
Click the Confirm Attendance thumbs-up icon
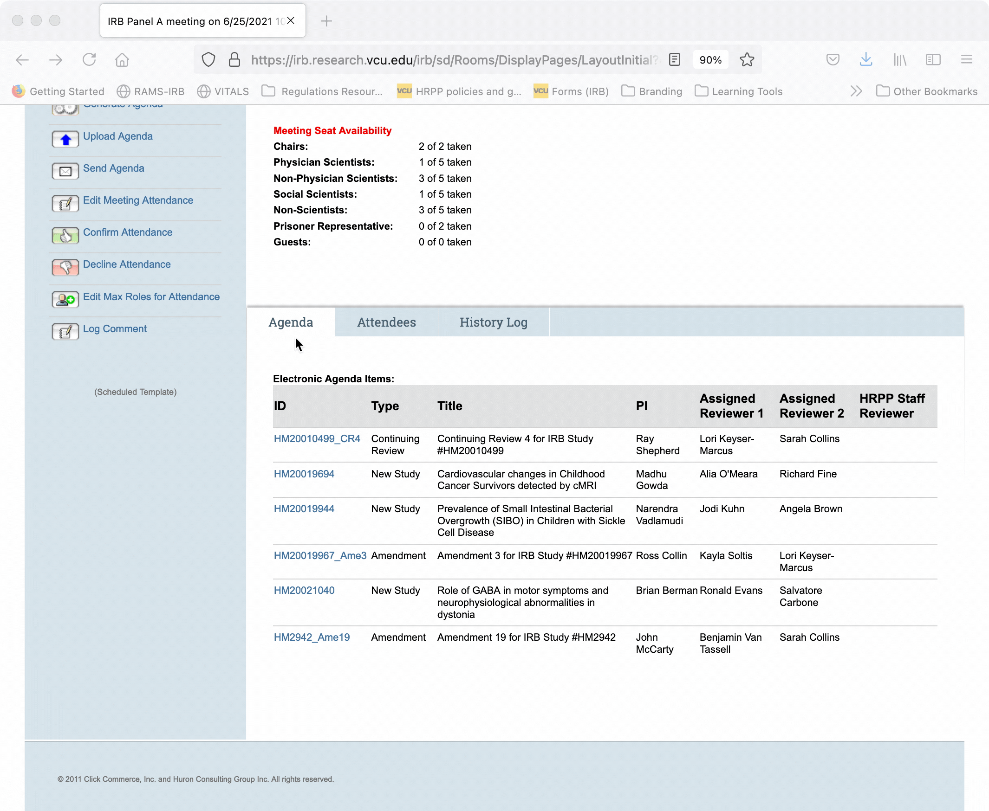click(65, 236)
